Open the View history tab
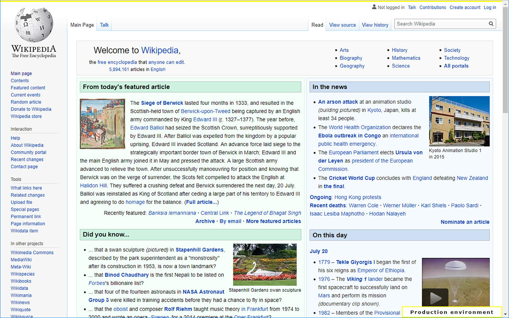 [x=375, y=25]
